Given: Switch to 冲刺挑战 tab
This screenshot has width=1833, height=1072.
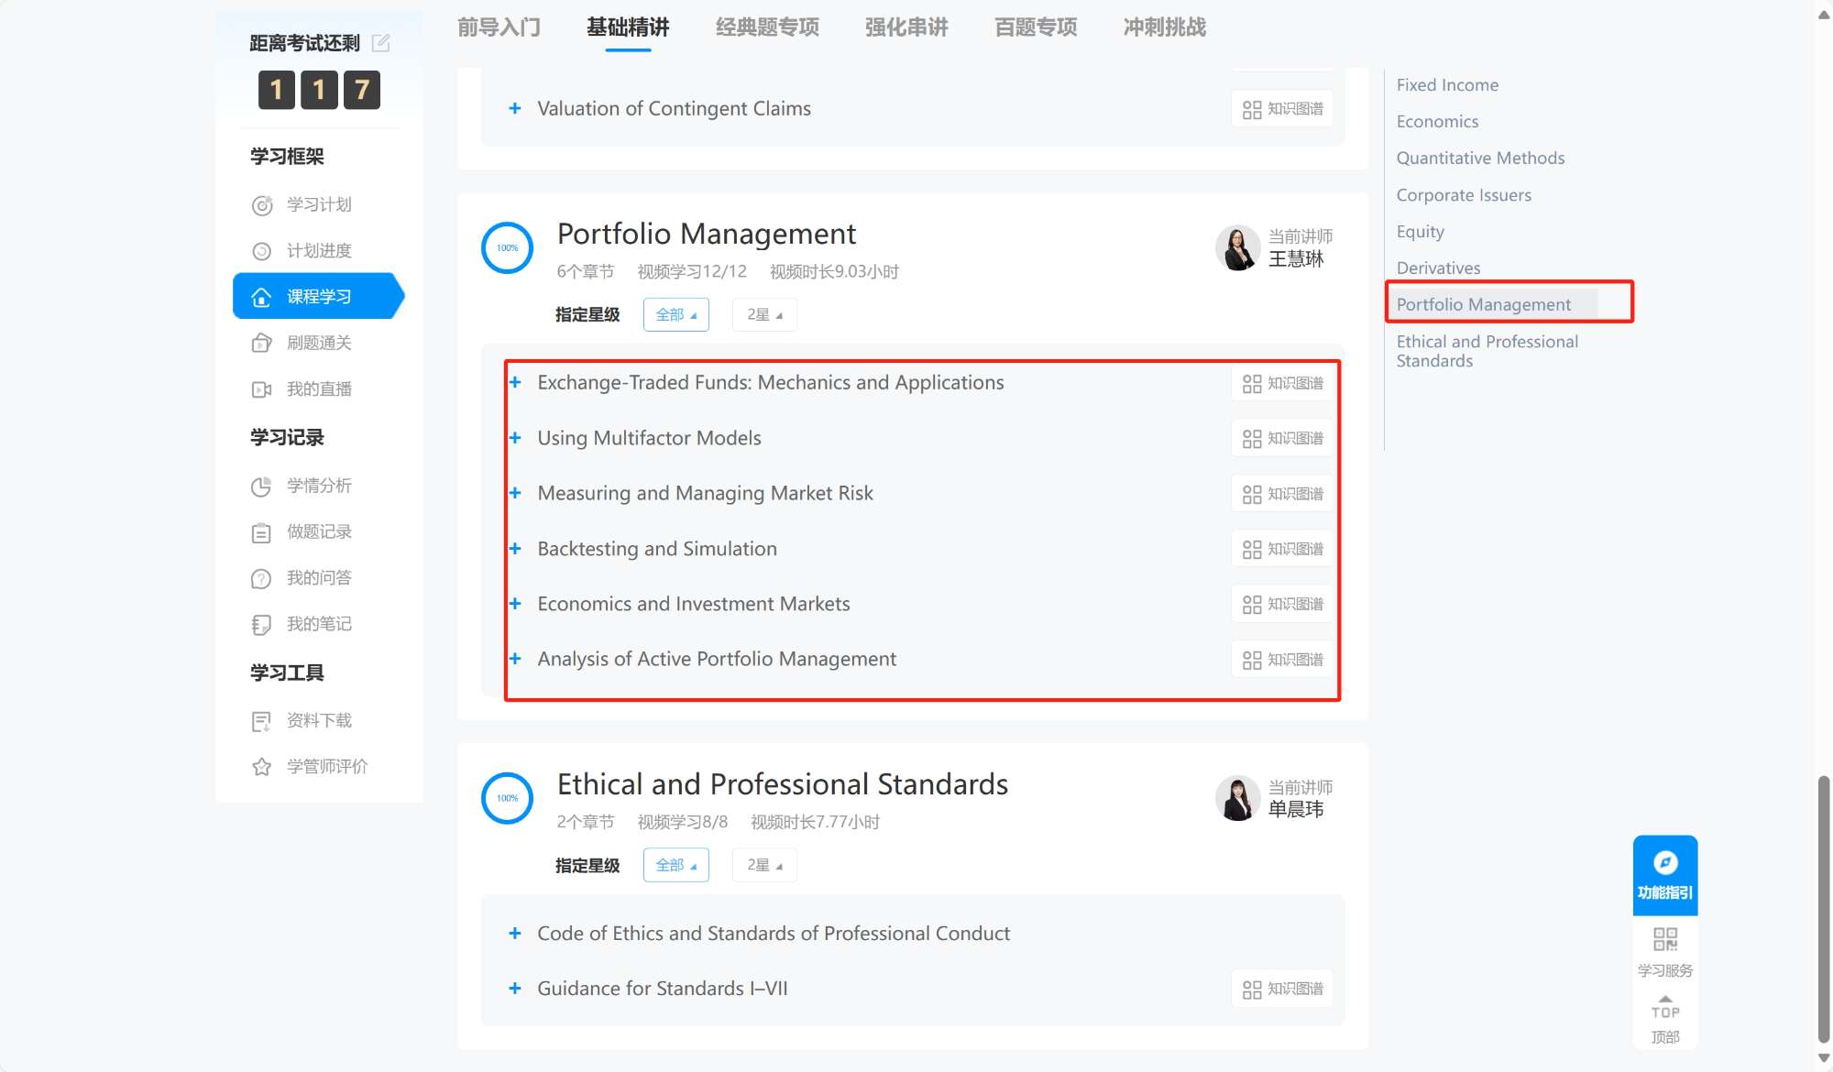Looking at the screenshot, I should tap(1164, 27).
